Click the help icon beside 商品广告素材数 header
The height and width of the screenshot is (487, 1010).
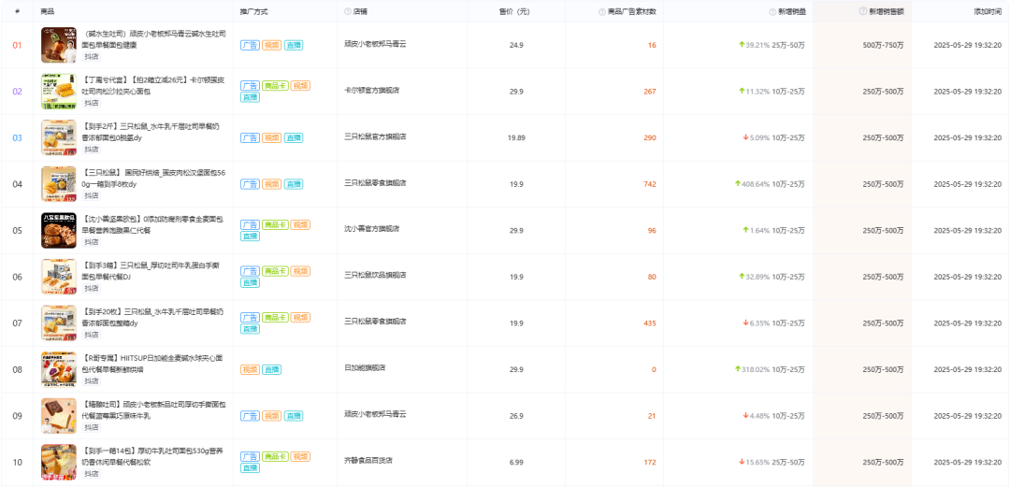601,11
